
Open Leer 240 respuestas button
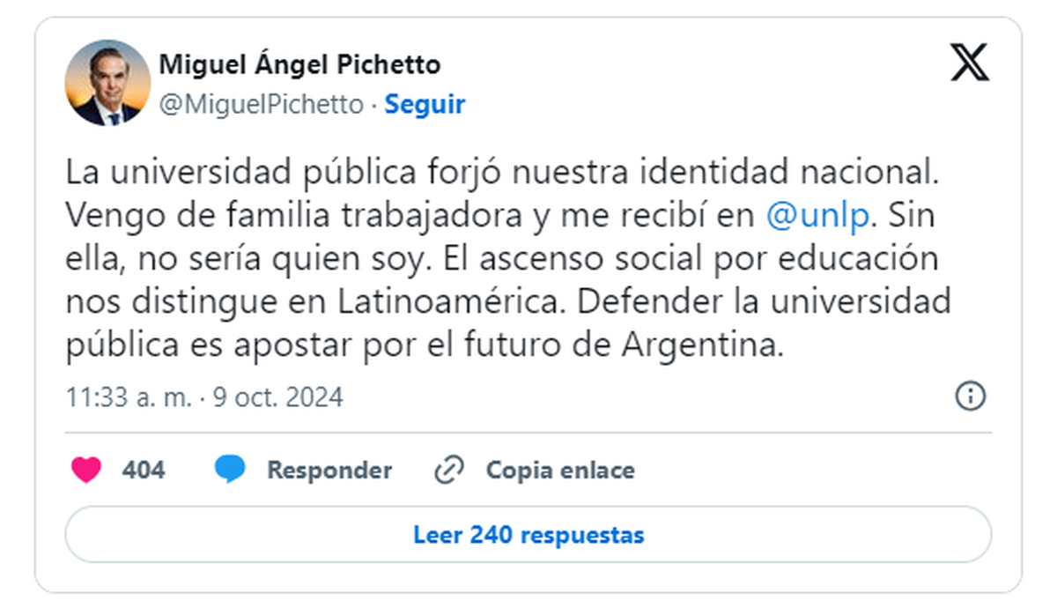[x=528, y=535]
